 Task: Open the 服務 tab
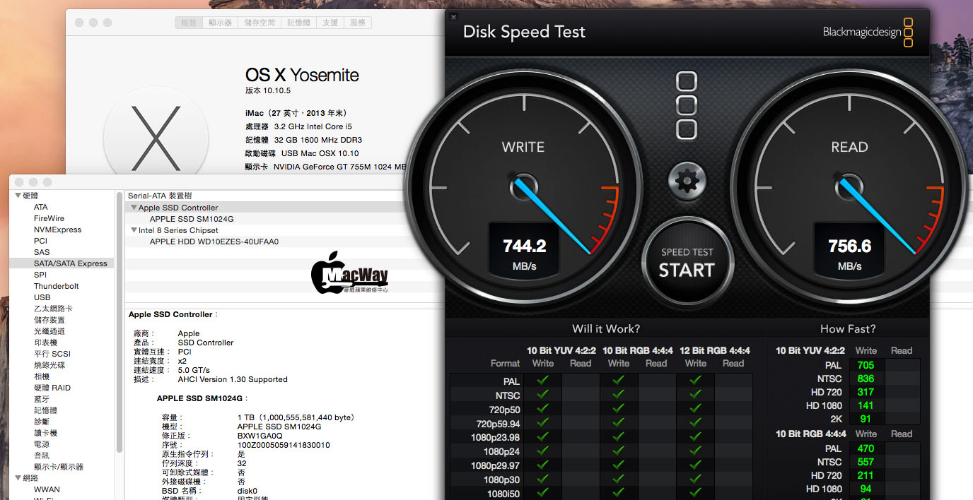pos(358,23)
